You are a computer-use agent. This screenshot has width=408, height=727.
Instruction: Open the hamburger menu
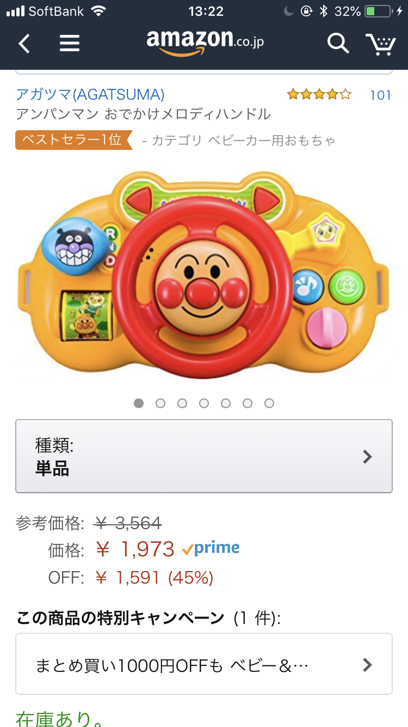coord(70,43)
